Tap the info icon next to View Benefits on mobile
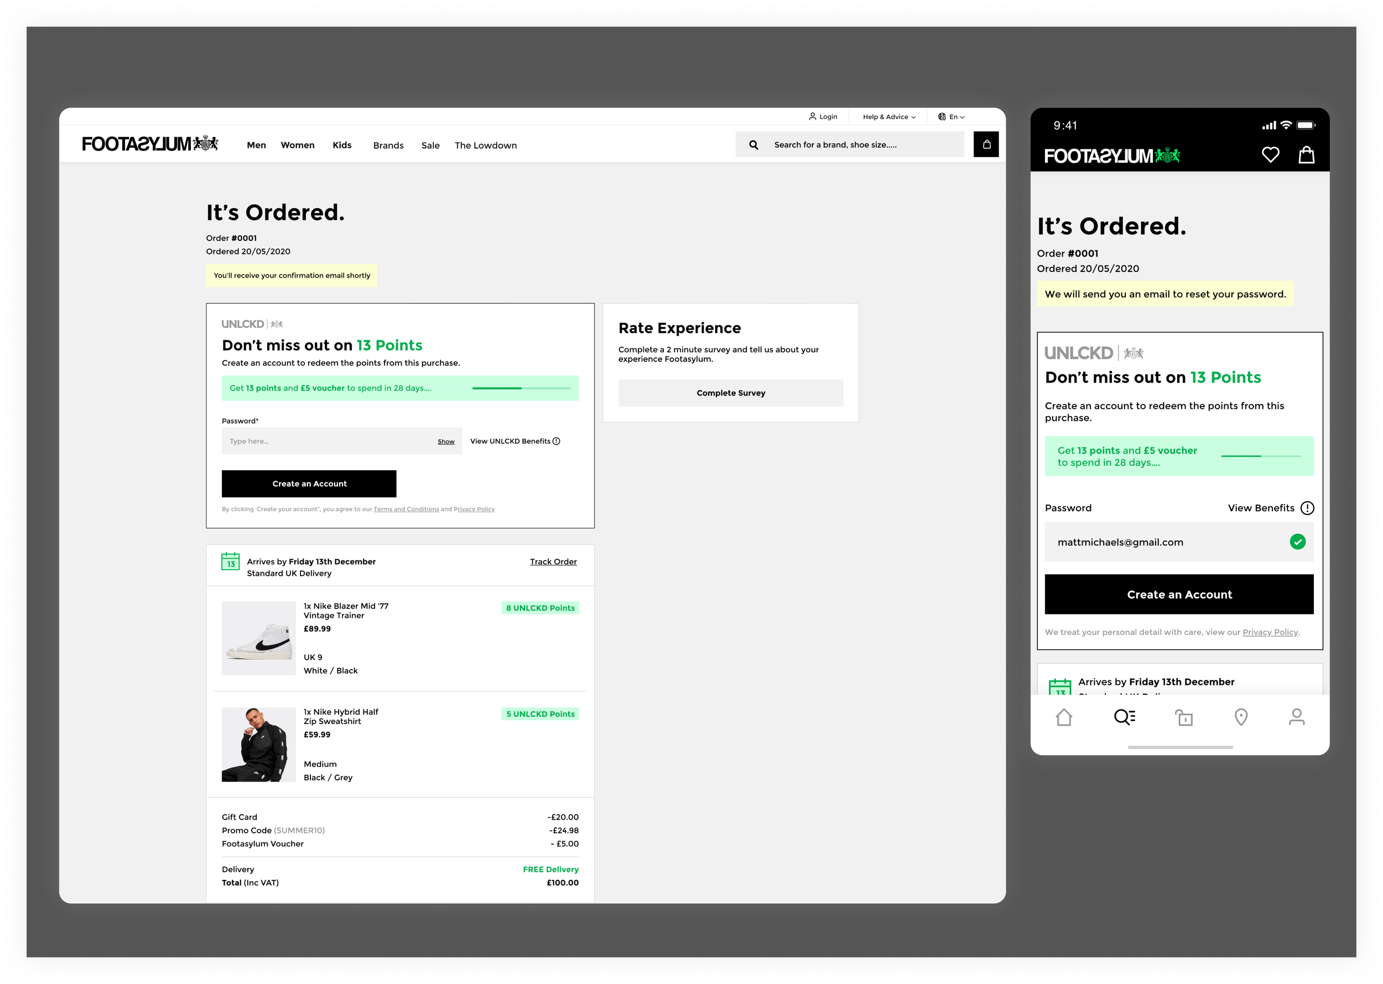Viewport: 1383px width, 984px height. pyautogui.click(x=1307, y=508)
